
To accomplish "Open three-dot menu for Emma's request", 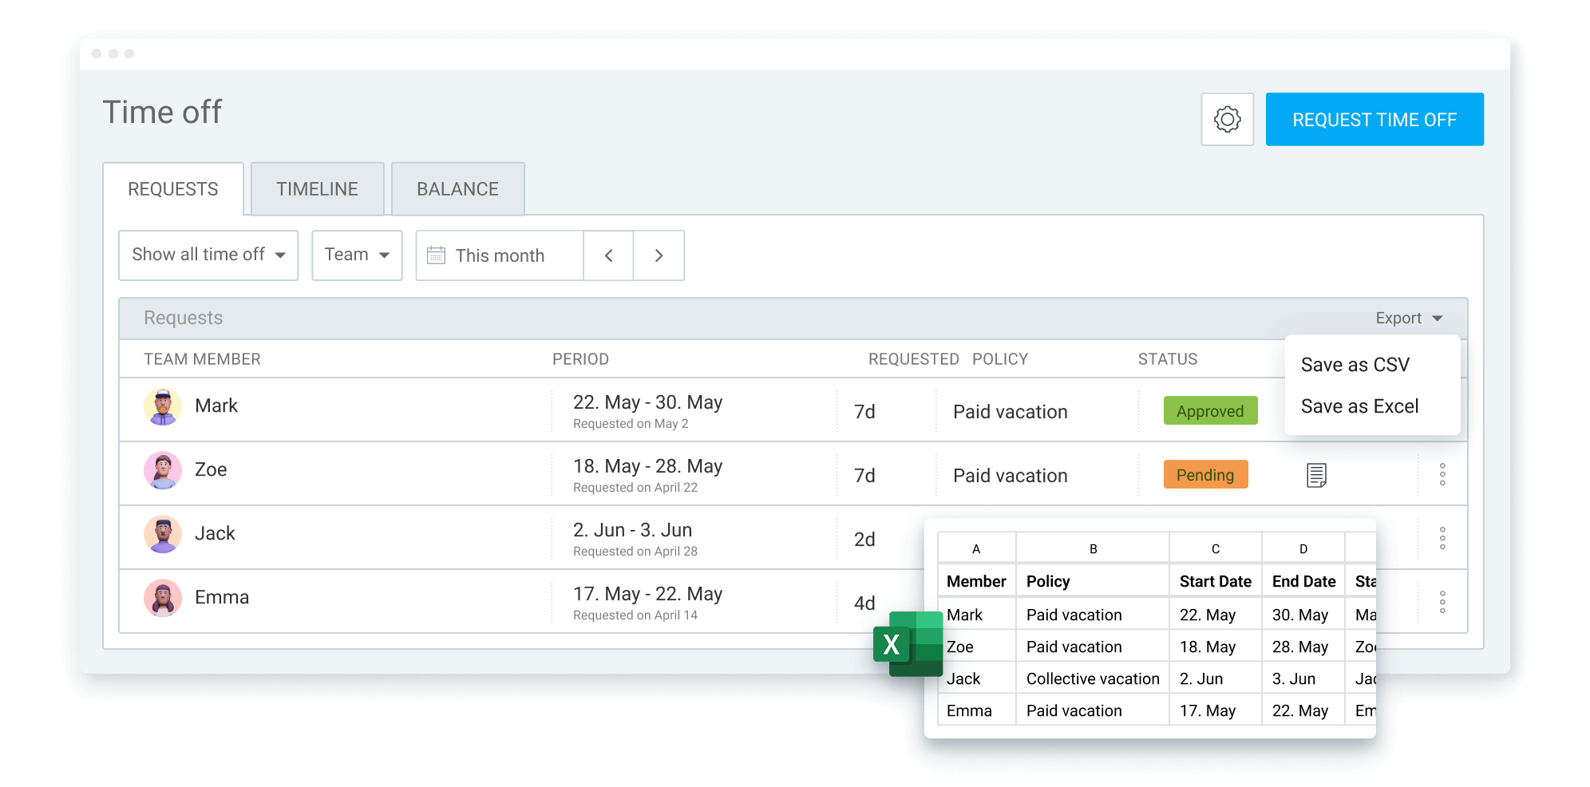I will (x=1442, y=602).
